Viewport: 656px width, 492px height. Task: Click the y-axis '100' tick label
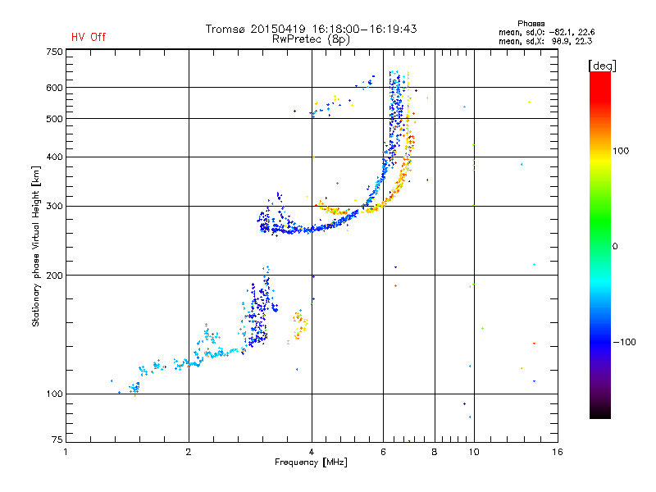pos(54,394)
